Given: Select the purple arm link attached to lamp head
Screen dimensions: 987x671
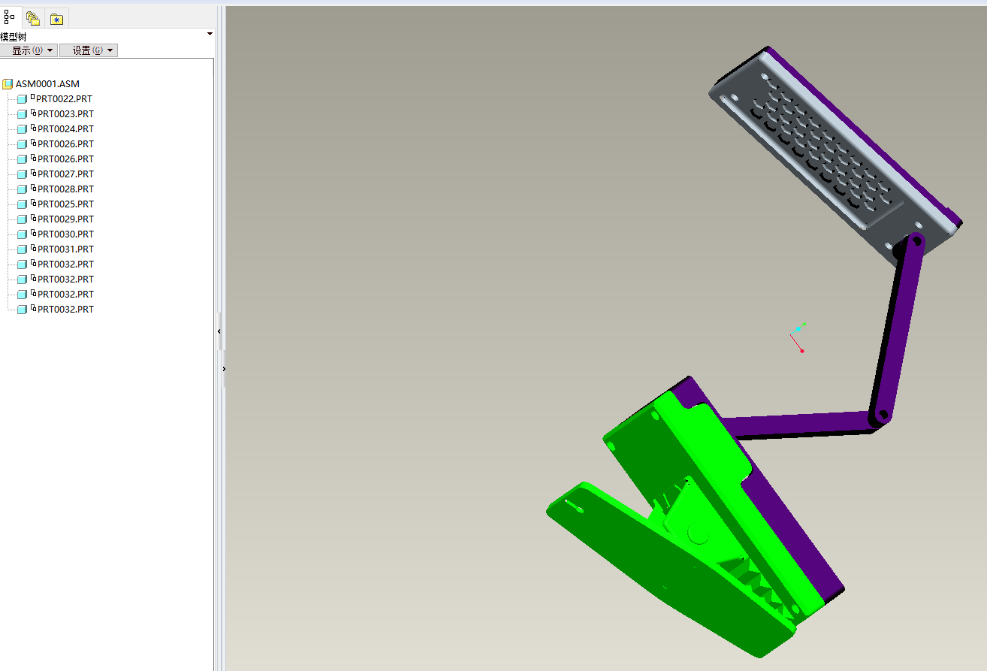Looking at the screenshot, I should pos(900,328).
